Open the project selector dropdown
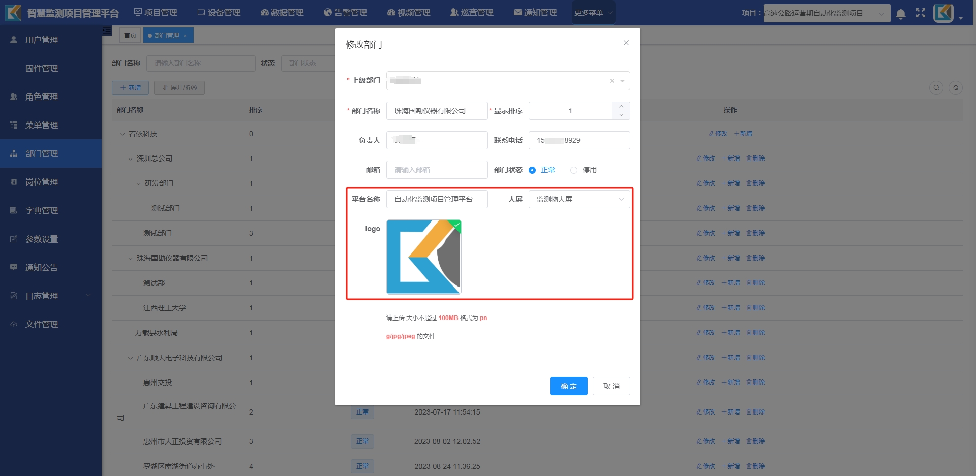The image size is (976, 476). [x=826, y=13]
